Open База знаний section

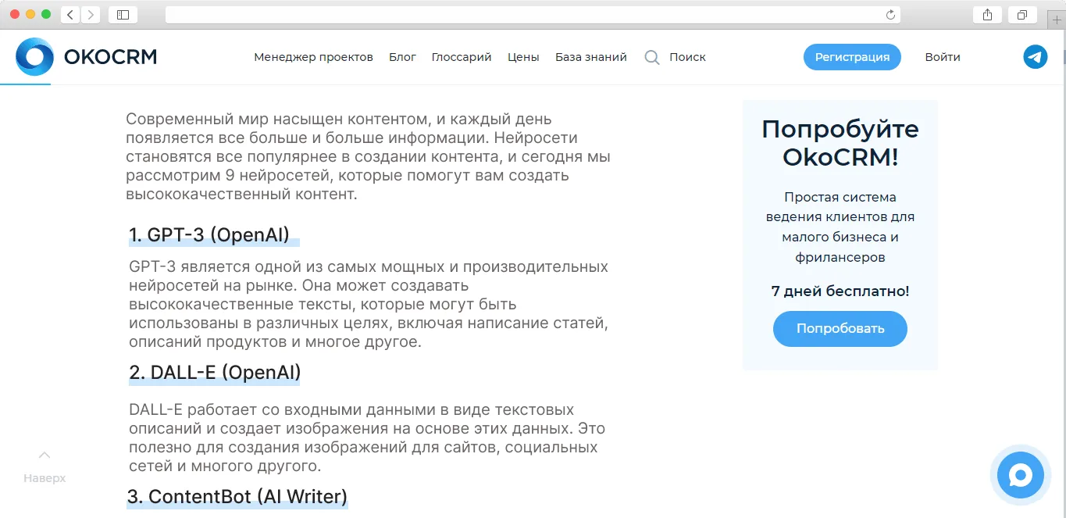(591, 57)
